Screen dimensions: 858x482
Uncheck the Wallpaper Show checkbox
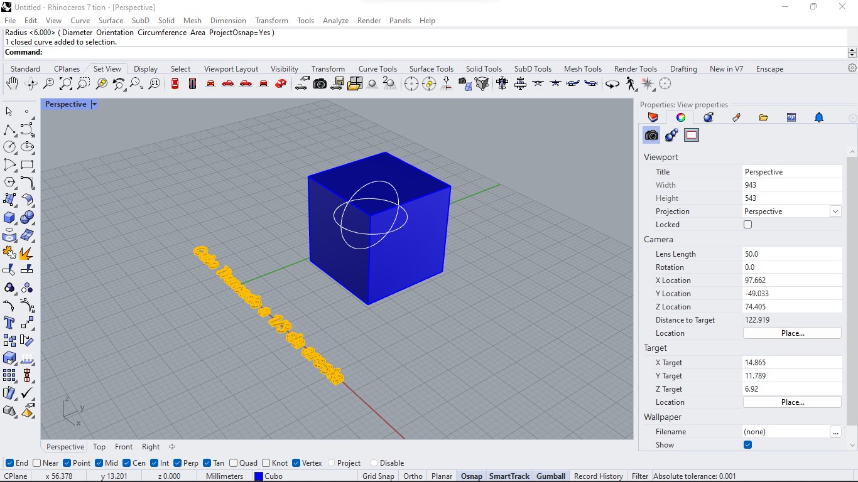coord(747,445)
